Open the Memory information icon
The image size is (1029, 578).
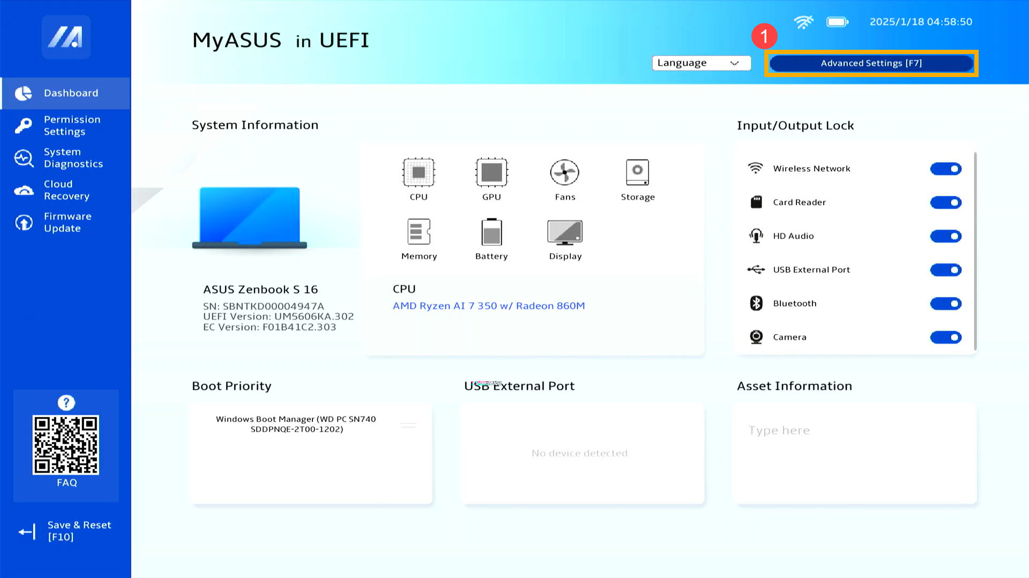(419, 232)
